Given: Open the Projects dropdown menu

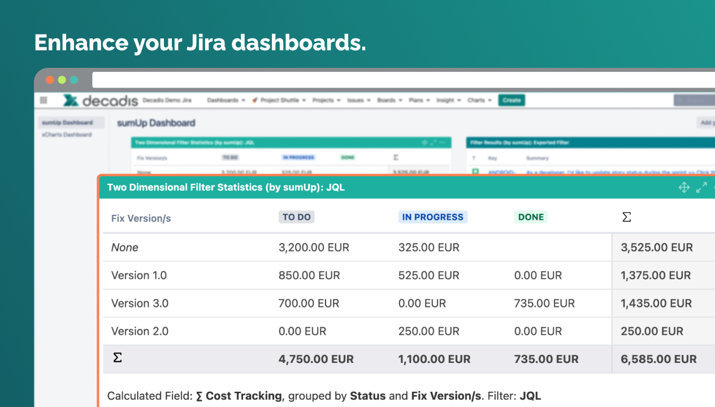Looking at the screenshot, I should 327,100.
